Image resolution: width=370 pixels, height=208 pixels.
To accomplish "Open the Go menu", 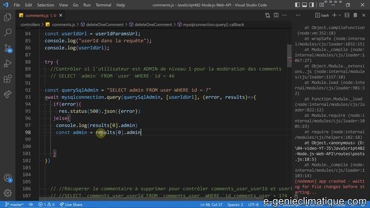I will click(76, 5).
